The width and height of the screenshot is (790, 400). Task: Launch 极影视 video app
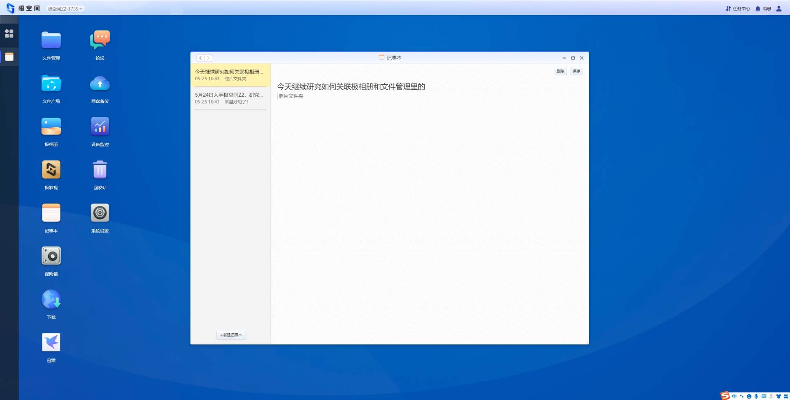(51, 170)
